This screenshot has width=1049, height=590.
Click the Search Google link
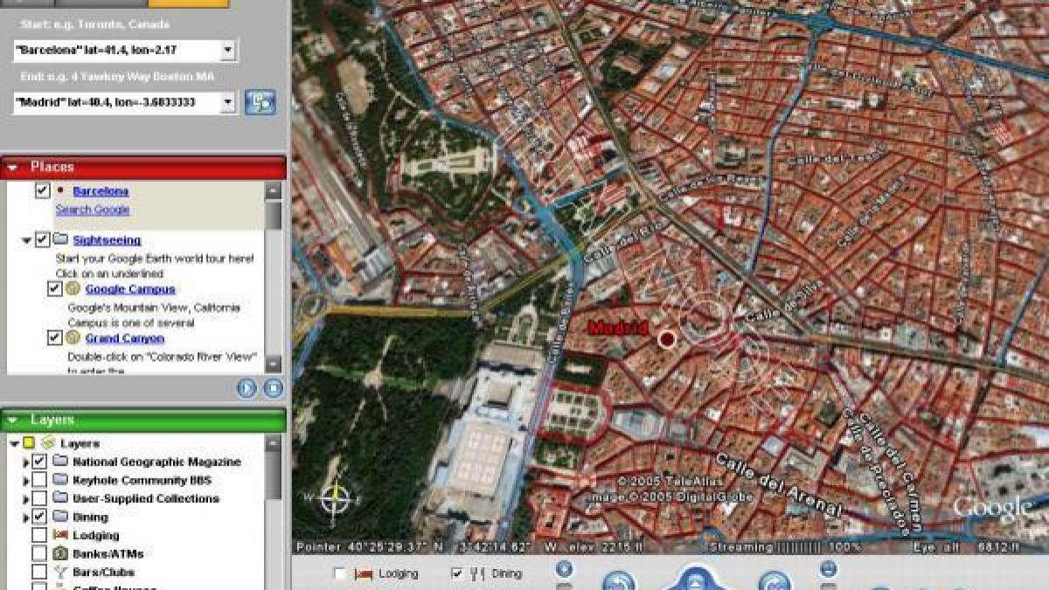tap(93, 210)
